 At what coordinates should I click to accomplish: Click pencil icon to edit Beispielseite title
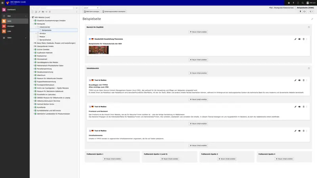tap(312, 19)
